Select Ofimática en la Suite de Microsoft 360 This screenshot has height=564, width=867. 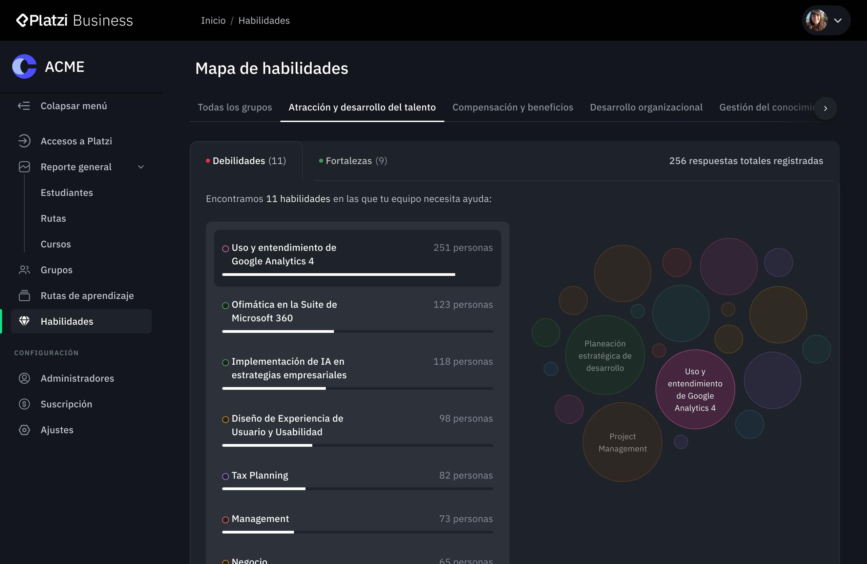point(357,315)
